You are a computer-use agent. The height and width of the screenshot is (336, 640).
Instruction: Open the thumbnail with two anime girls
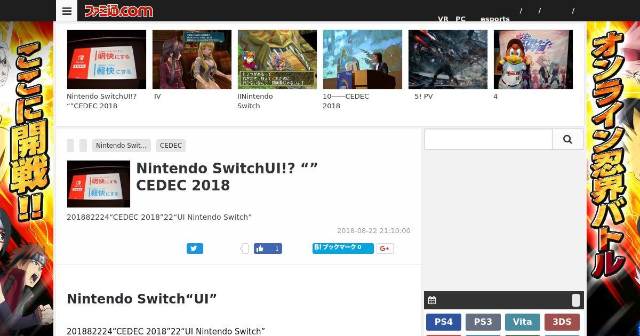coord(192,59)
